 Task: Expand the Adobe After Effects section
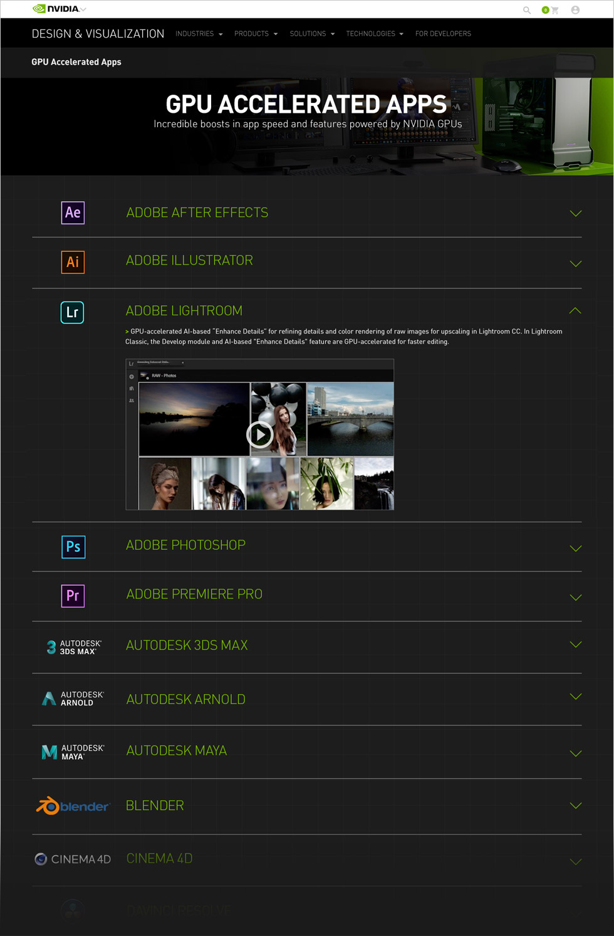pos(575,214)
